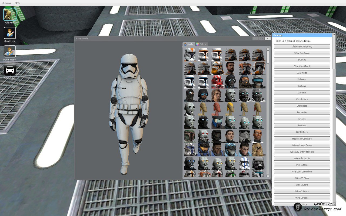Clean up Lightsabers
The height and width of the screenshot is (216, 346).
pyautogui.click(x=302, y=132)
